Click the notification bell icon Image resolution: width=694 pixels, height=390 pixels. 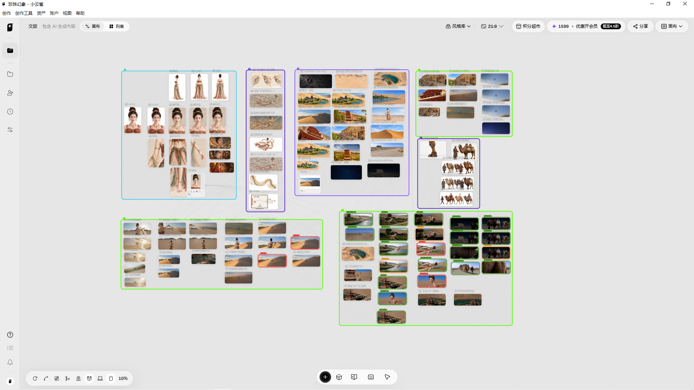[10, 362]
